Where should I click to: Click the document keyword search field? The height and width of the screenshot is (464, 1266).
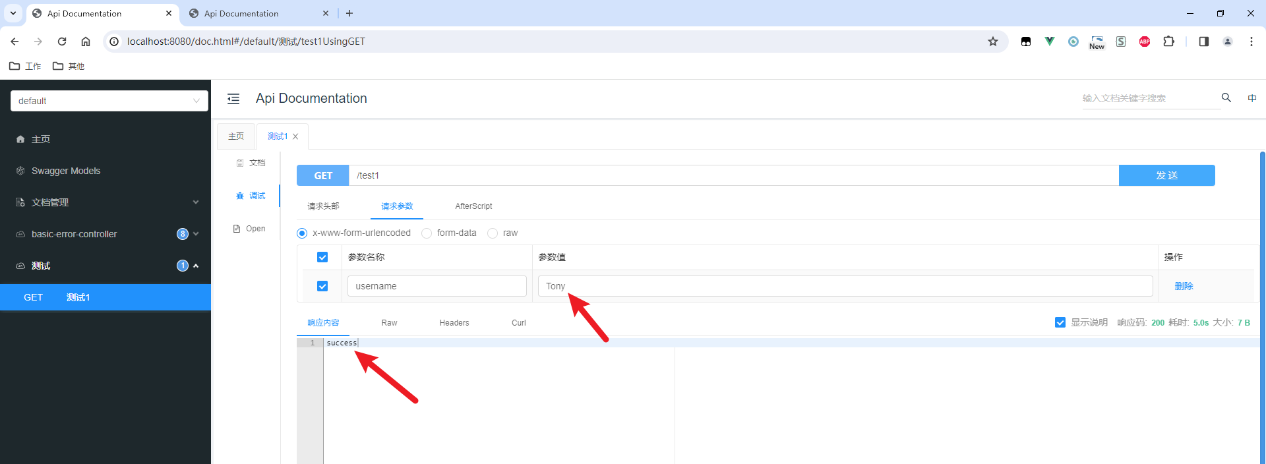(x=1151, y=98)
